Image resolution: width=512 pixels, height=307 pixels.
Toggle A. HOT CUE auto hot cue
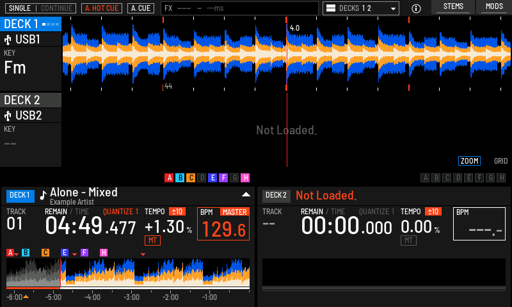[102, 8]
